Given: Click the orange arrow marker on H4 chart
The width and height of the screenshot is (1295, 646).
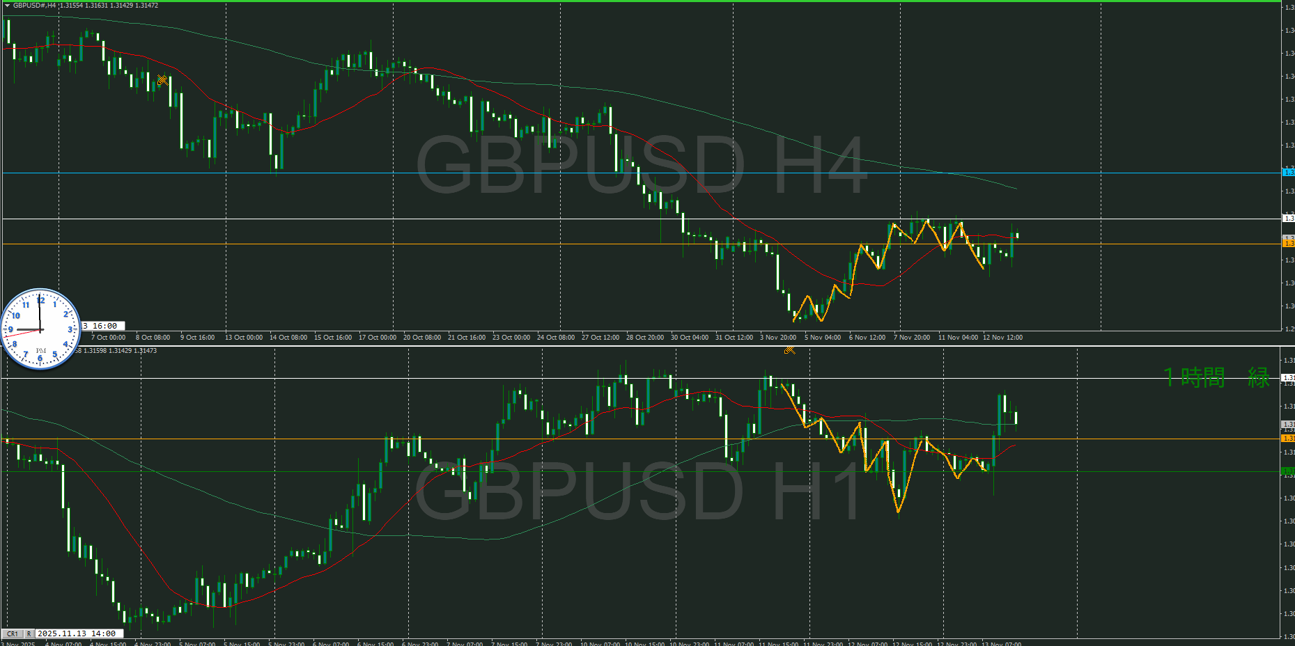Looking at the screenshot, I should tap(162, 80).
